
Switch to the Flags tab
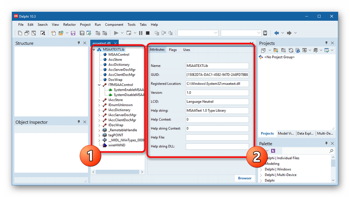click(173, 50)
